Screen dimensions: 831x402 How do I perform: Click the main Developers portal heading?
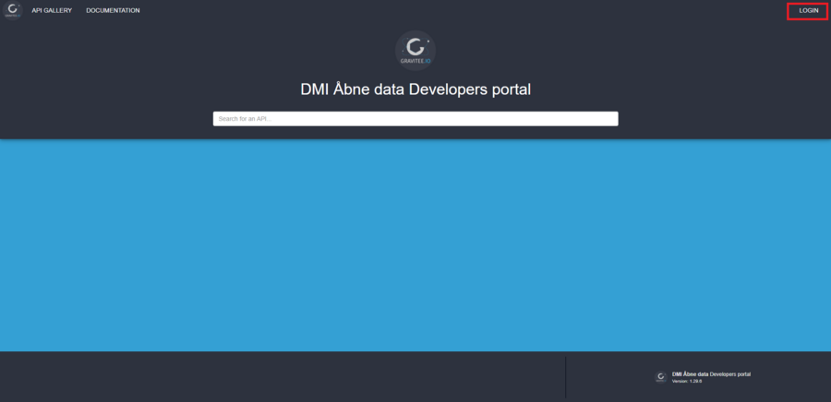click(415, 89)
